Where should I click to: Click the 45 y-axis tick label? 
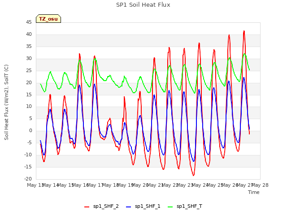pyautogui.click(x=29, y=22)
